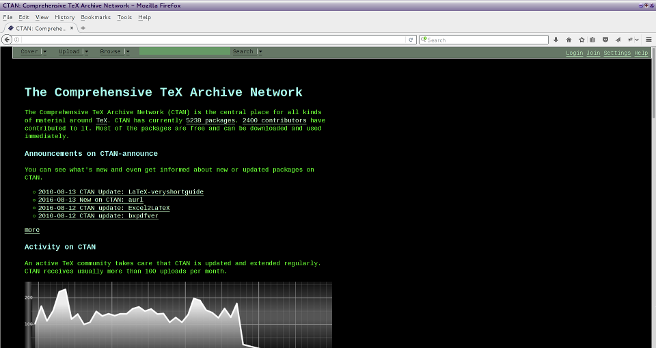Image resolution: width=656 pixels, height=348 pixels.
Task: Expand the Cover menu arrow
Action: pos(45,51)
